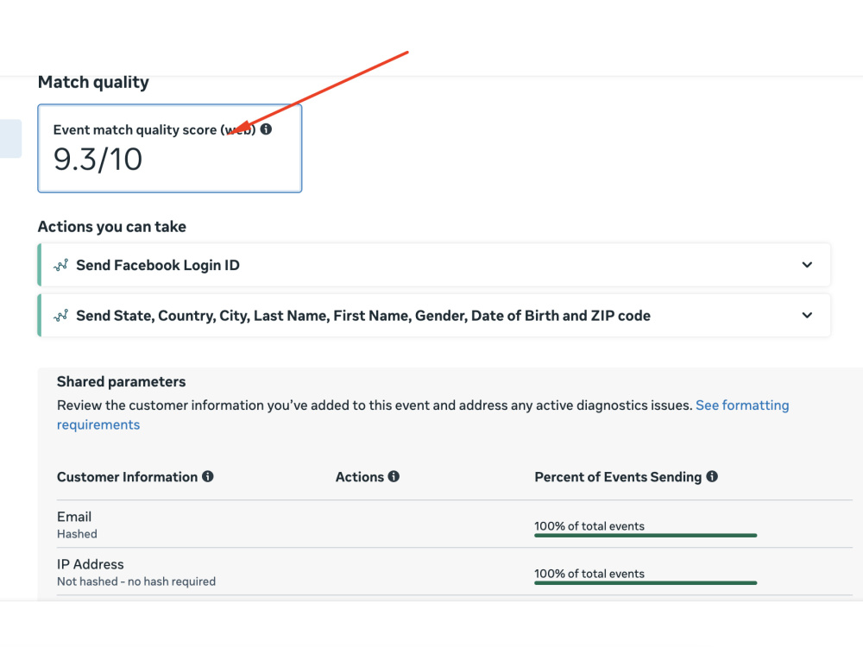Open See formatting requirements link
Screen dimensions: 863x647
point(423,415)
